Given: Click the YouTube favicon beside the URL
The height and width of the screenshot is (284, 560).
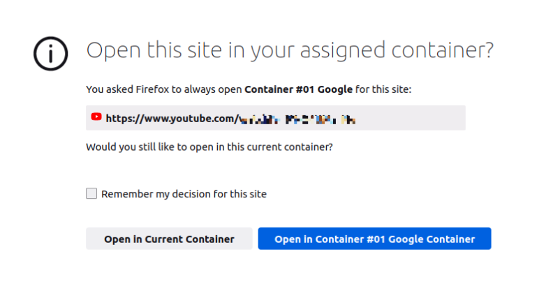Looking at the screenshot, I should [x=96, y=117].
